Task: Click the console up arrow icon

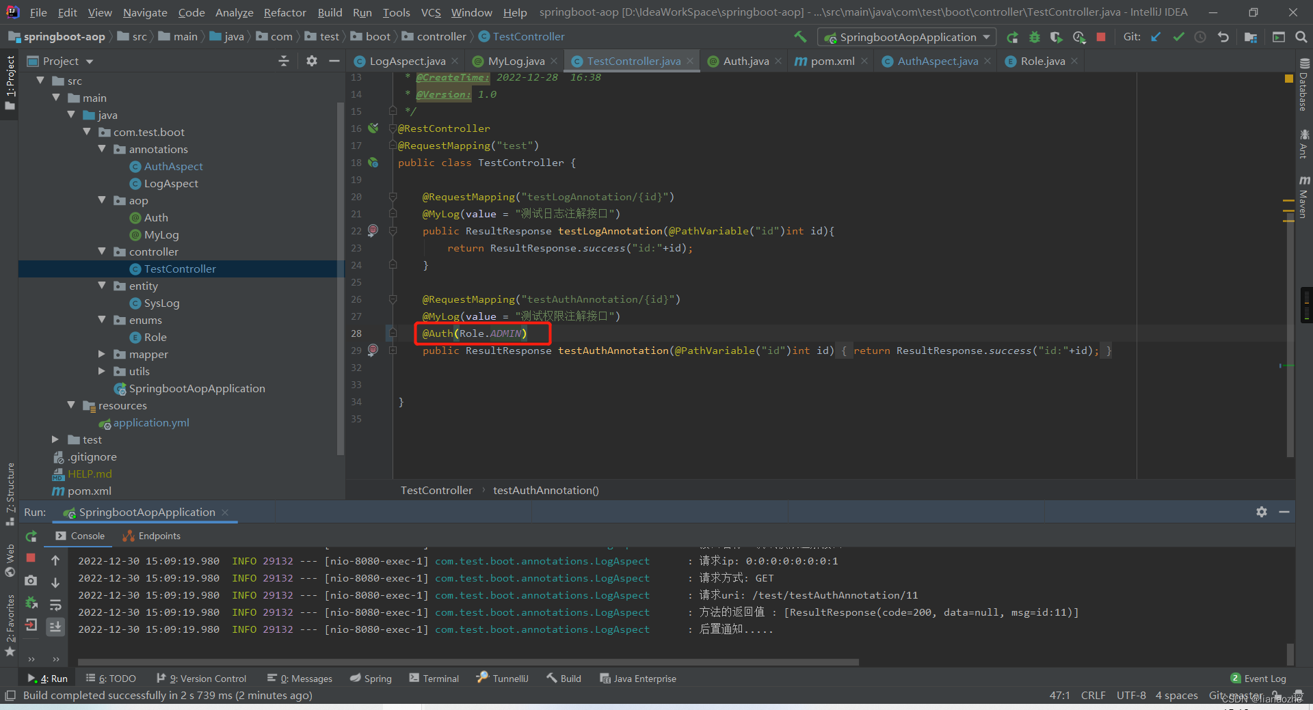Action: tap(55, 560)
